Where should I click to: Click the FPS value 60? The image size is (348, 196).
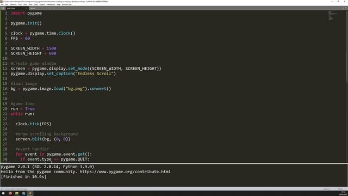(x=27, y=38)
